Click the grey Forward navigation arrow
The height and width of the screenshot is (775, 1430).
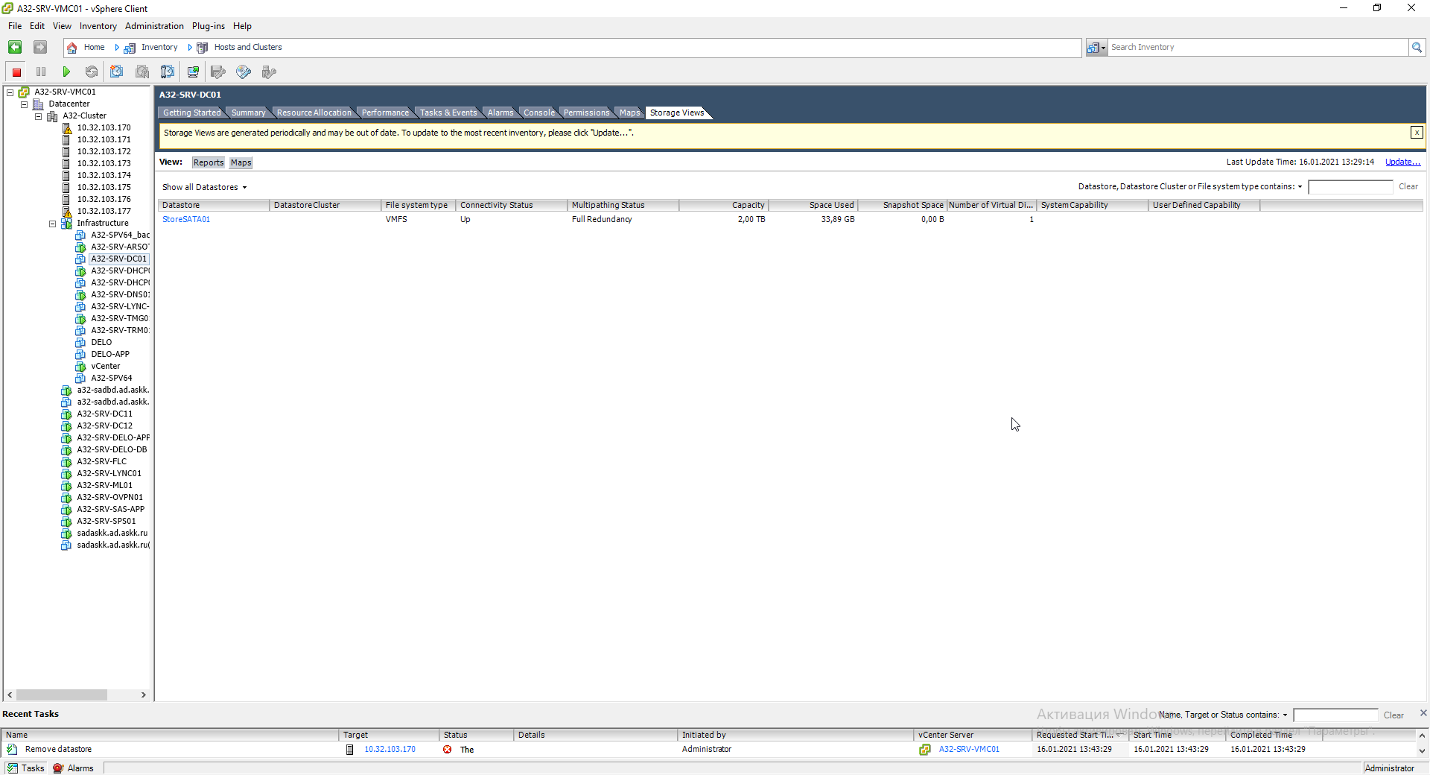click(x=40, y=47)
